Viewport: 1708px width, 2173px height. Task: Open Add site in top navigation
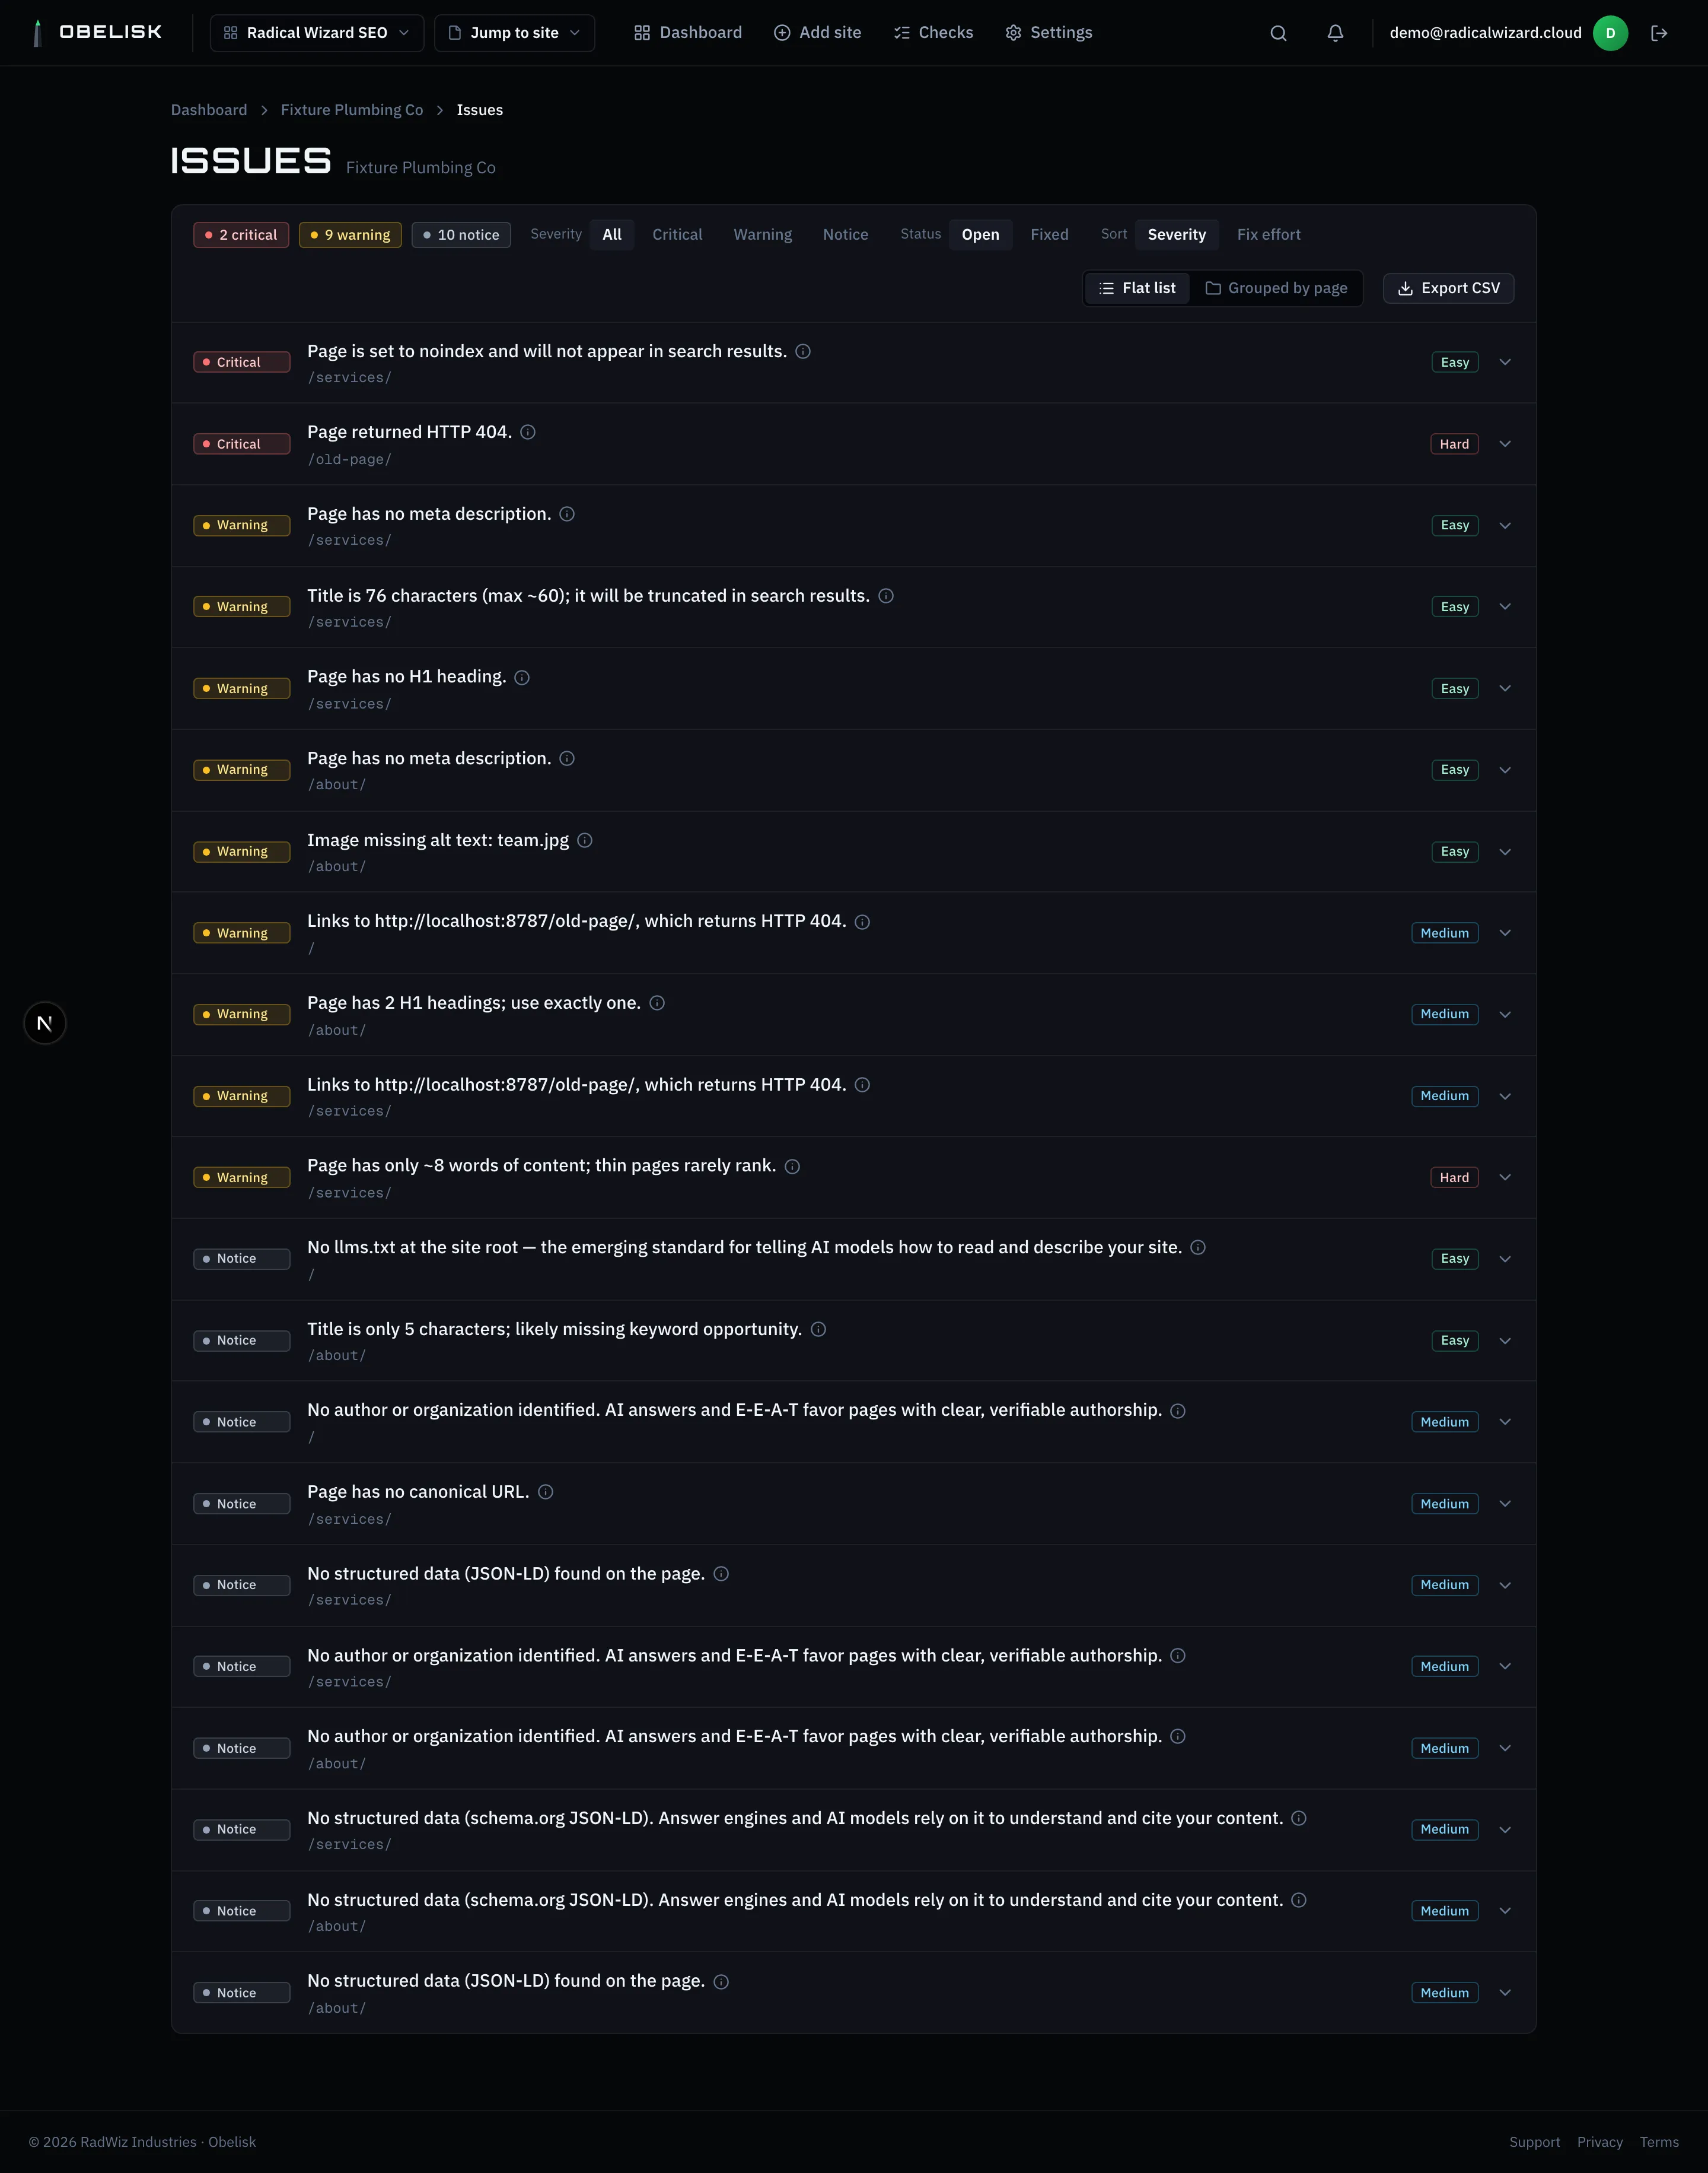(x=817, y=33)
